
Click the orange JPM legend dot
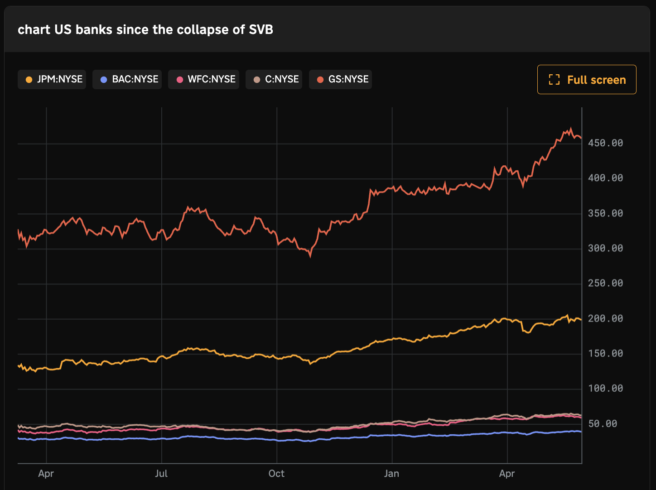(29, 80)
